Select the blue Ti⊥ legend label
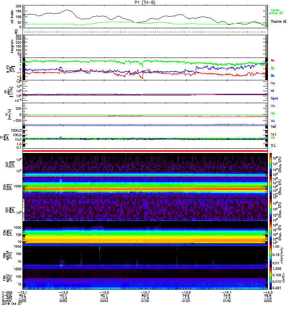The height and width of the screenshot is (309, 290). (x=273, y=146)
